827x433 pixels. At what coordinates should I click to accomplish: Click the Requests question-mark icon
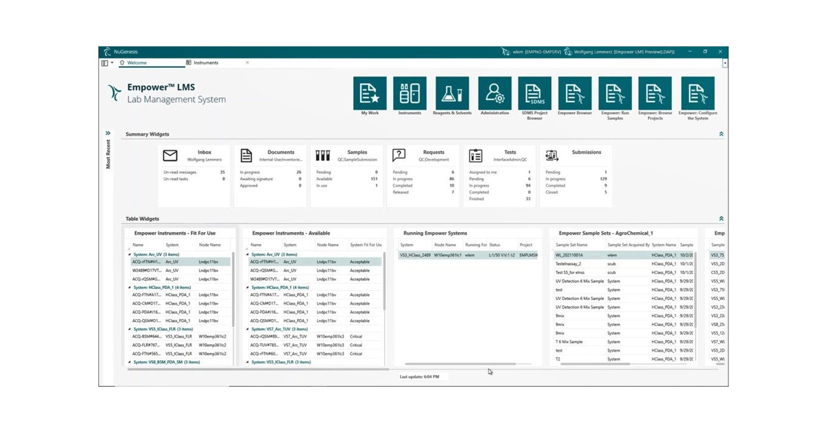point(399,155)
